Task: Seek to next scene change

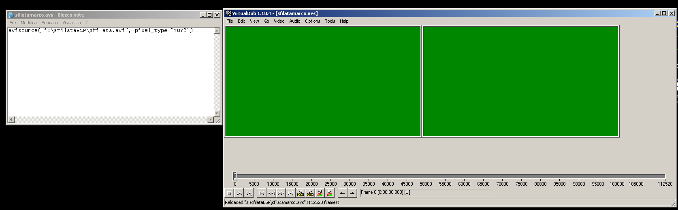Action: tap(330, 193)
